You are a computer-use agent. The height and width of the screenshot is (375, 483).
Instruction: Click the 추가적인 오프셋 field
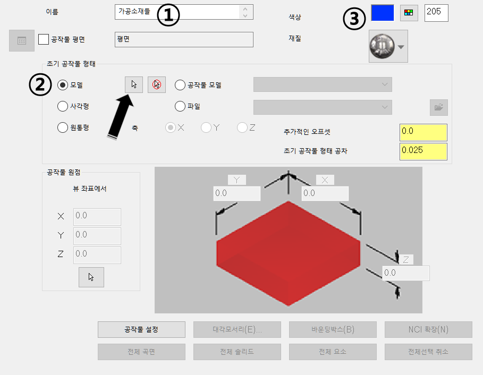[x=423, y=132]
